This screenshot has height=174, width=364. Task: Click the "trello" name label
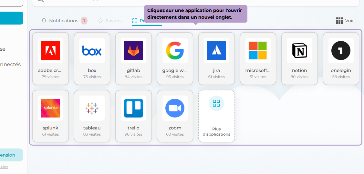[x=133, y=128]
